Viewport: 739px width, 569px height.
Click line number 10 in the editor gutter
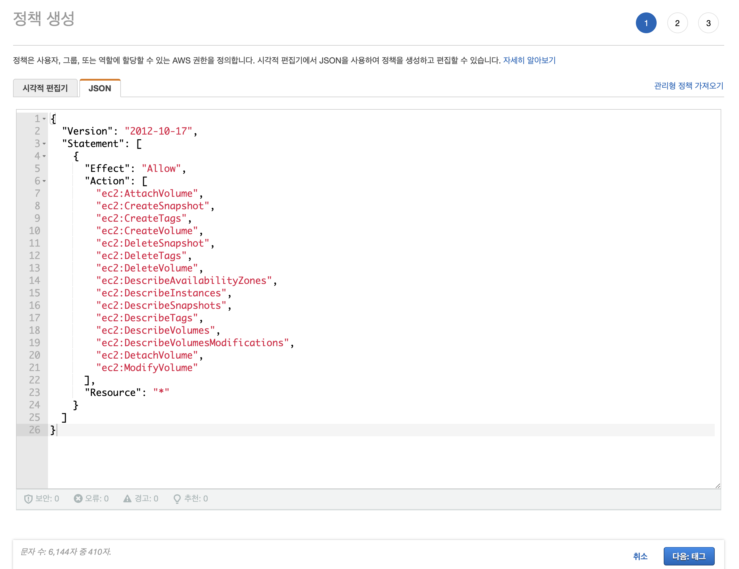tap(35, 231)
